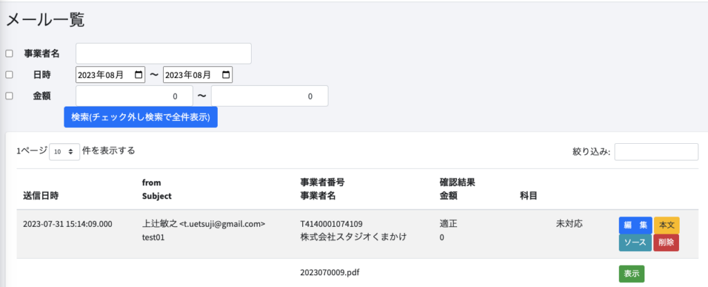Tick the 日時 filter checkbox
The height and width of the screenshot is (287, 708).
[9, 75]
